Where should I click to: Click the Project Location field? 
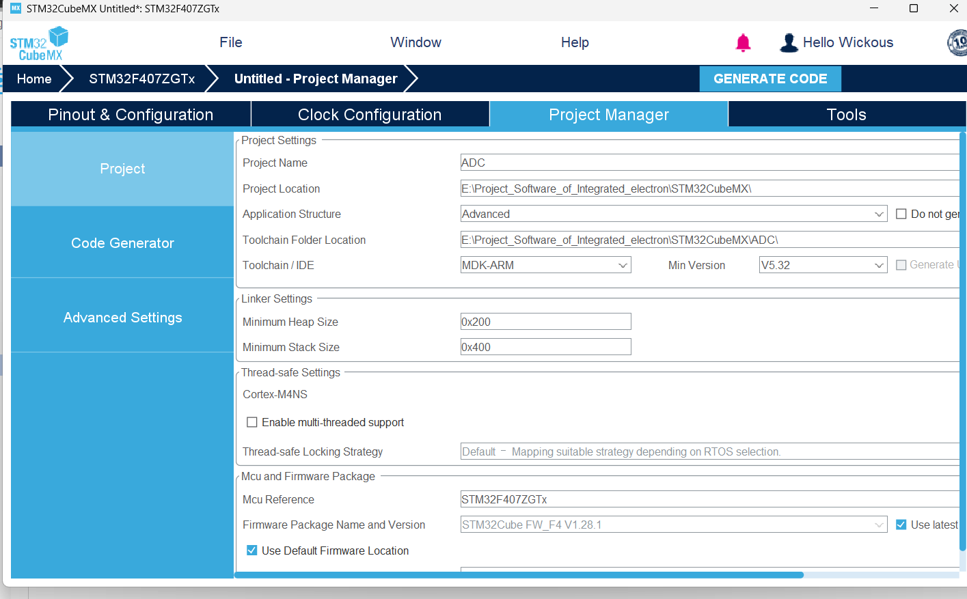click(x=709, y=189)
